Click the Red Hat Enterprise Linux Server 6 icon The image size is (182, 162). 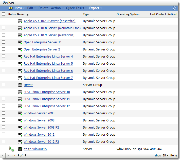20,71
